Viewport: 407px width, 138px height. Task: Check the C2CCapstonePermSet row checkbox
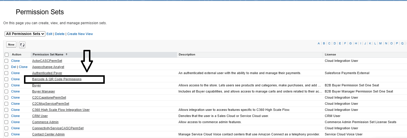[x=6, y=97]
